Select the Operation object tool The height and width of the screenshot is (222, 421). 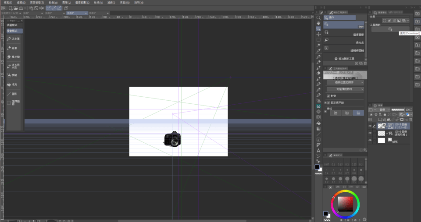318,29
